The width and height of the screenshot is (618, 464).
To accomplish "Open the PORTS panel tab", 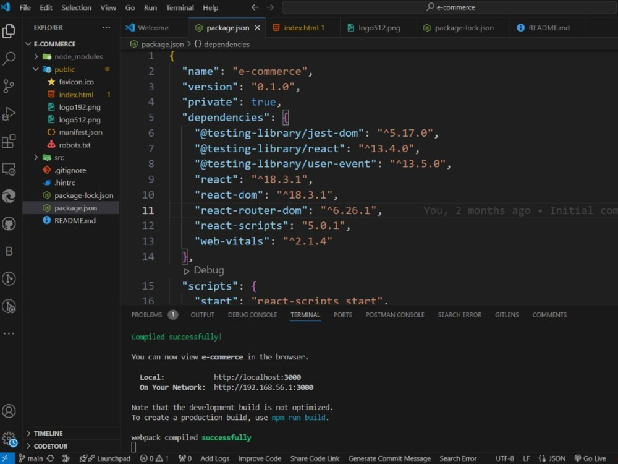I will [343, 315].
